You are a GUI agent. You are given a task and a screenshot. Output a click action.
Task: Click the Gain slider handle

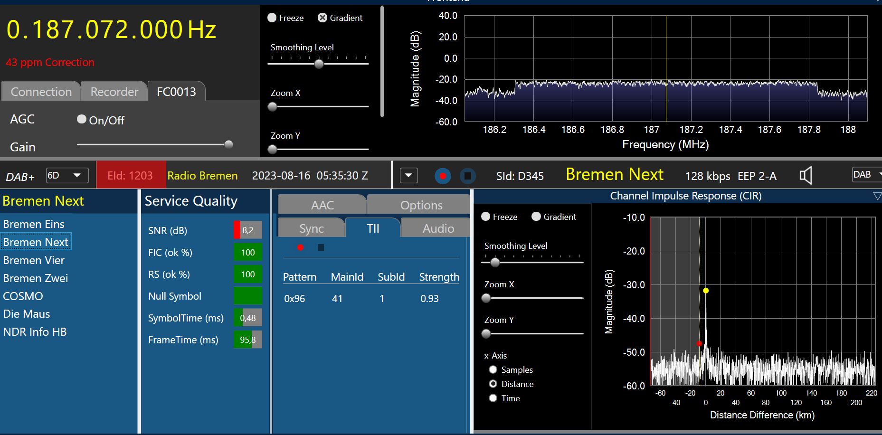228,144
